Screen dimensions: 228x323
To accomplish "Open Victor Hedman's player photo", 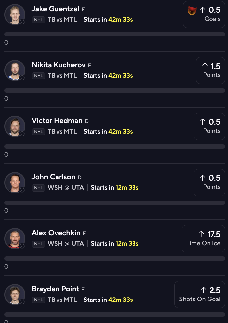I will [15, 126].
